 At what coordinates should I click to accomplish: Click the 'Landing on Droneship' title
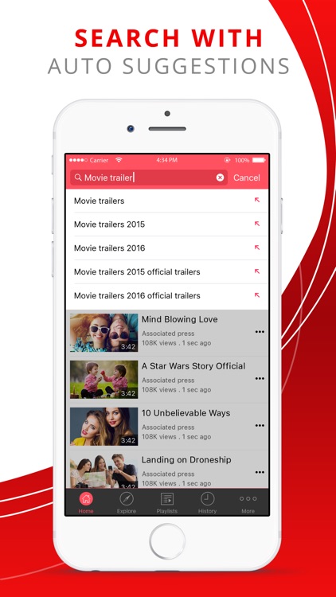(x=186, y=460)
